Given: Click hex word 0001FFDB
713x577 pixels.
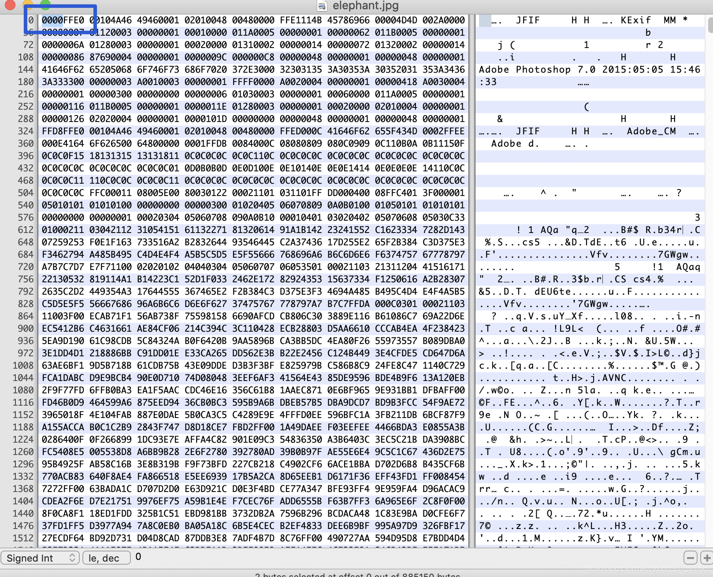Looking at the screenshot, I should click(x=205, y=144).
